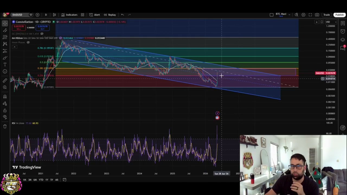Click the refresh icon beside USD
Image resolution: width=347 pixels, height=195 pixels.
(322, 22)
